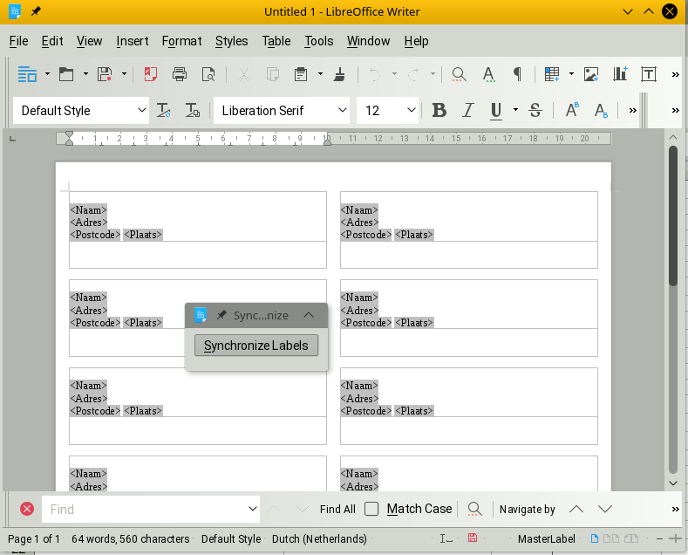Open the Styles menu

pyautogui.click(x=231, y=41)
